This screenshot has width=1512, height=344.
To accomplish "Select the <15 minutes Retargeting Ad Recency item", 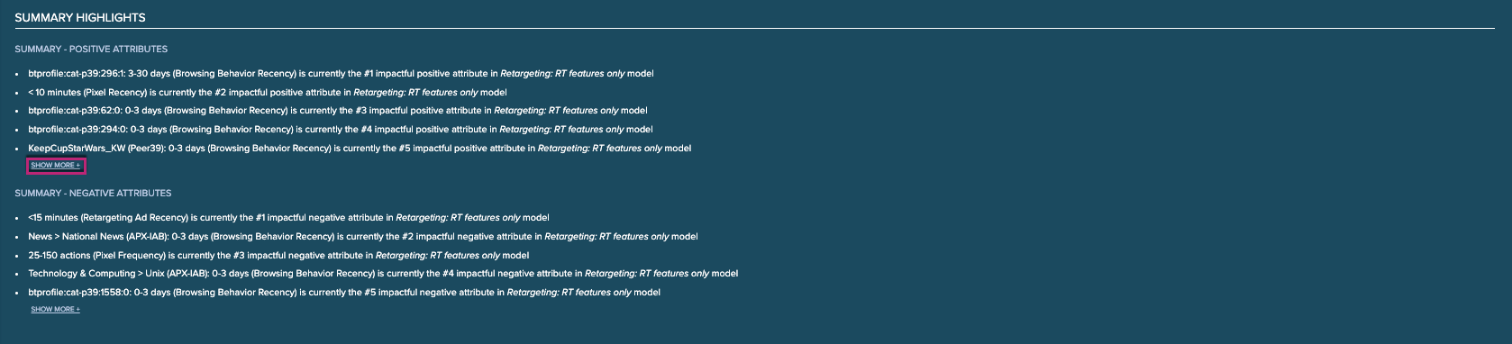I will (288, 218).
